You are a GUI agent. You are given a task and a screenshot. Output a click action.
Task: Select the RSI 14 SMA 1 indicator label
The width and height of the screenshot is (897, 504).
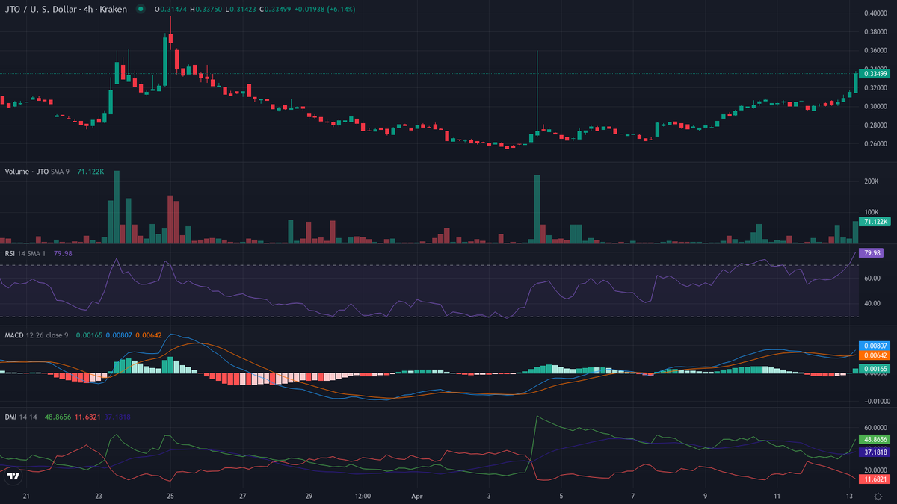(26, 253)
